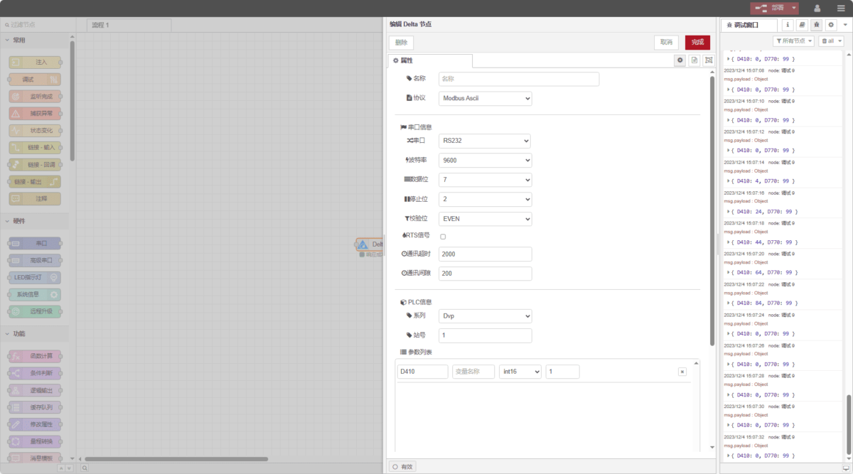853x474 pixels.
Task: Open the info sidebar tab icon
Action: click(788, 25)
